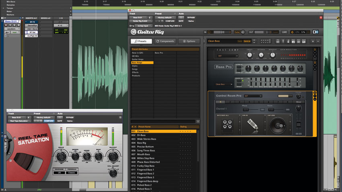
Task: Record-enable the Bass DI.01 track
Action: (x=6, y=25)
